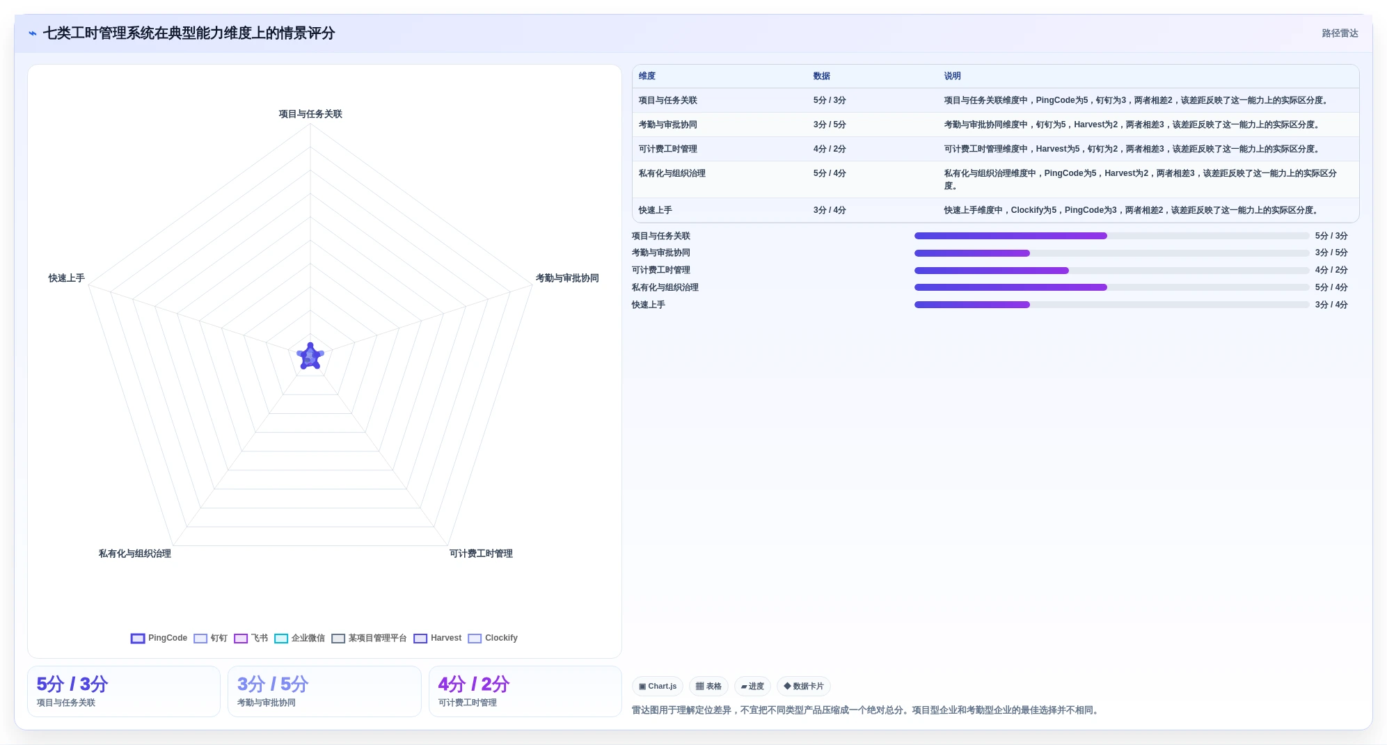Click the 4分 / 2分 可计费工时管理 data card
Viewport: 1387px width, 745px height.
click(x=525, y=691)
